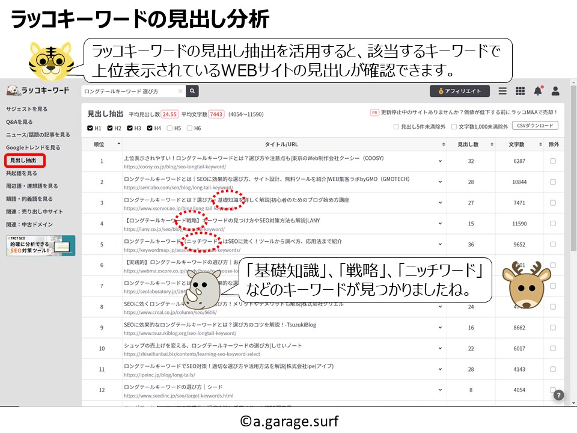Sort by タイトル/URL column sort arrows
The width and height of the screenshot is (577, 433).
point(444,144)
